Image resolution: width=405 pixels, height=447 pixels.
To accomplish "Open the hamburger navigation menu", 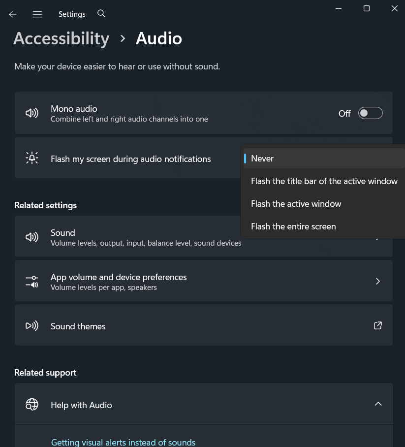I will click(37, 14).
